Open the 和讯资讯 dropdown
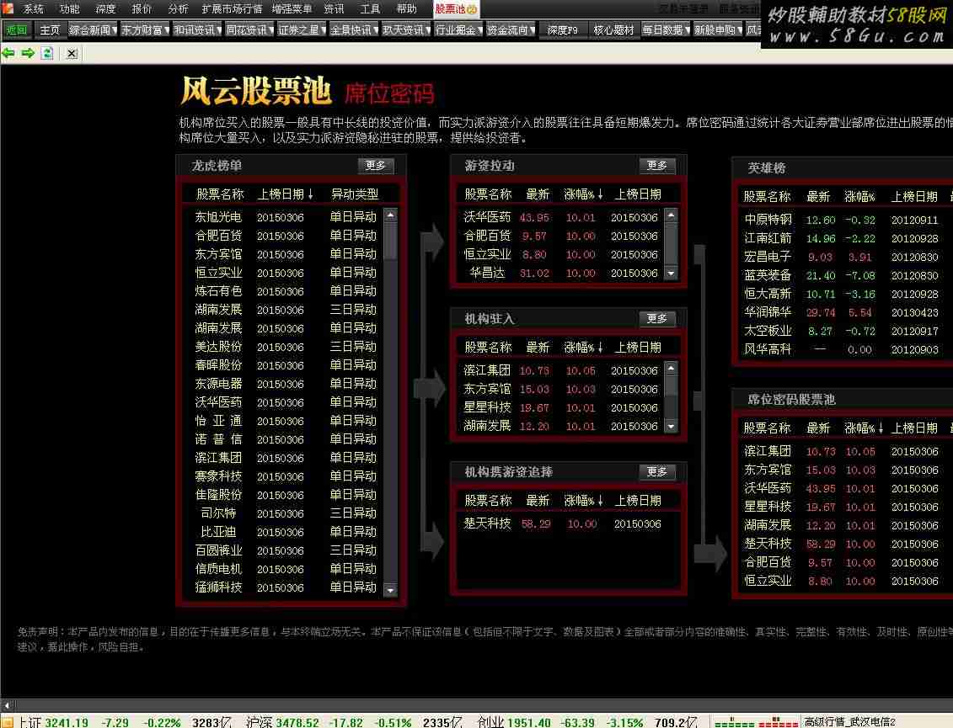Screen dimensions: 953x728 (197, 29)
